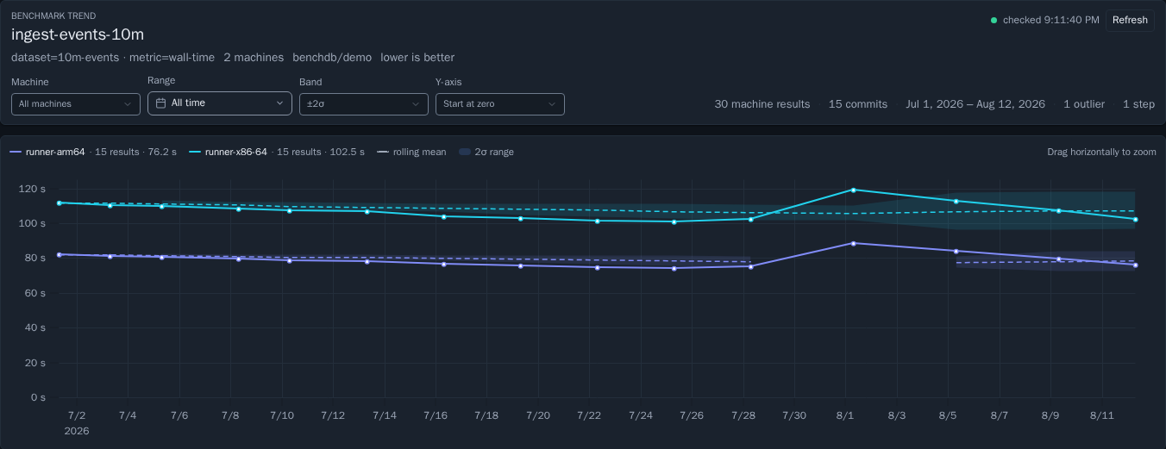Viewport: 1166px width, 449px height.
Task: Click the 1 outlier summary text
Action: [x=1084, y=103]
